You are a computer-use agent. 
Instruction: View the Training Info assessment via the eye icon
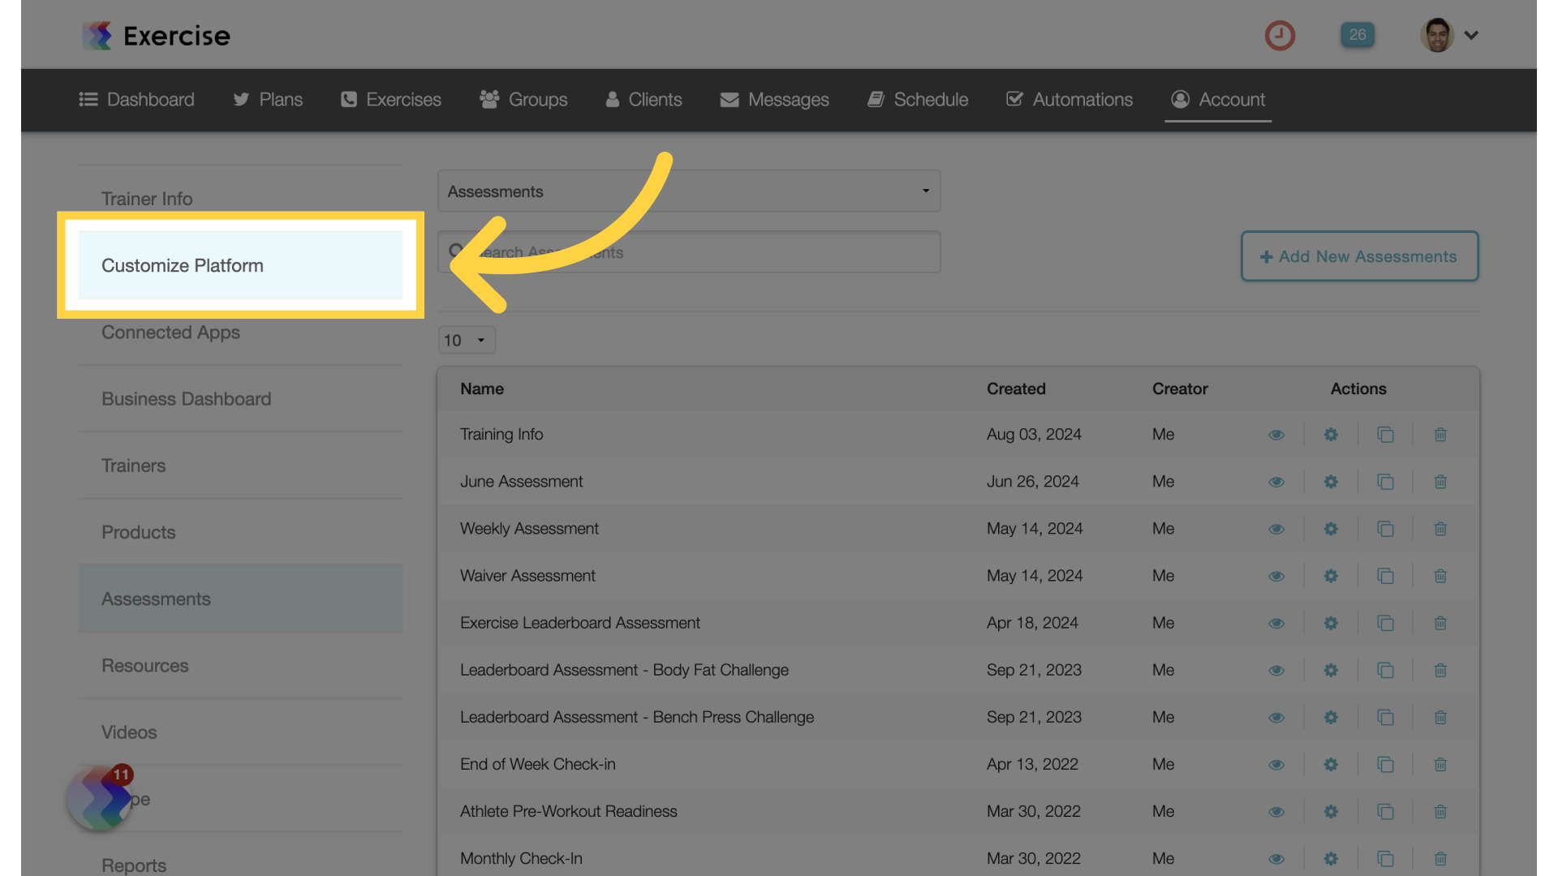click(1276, 435)
